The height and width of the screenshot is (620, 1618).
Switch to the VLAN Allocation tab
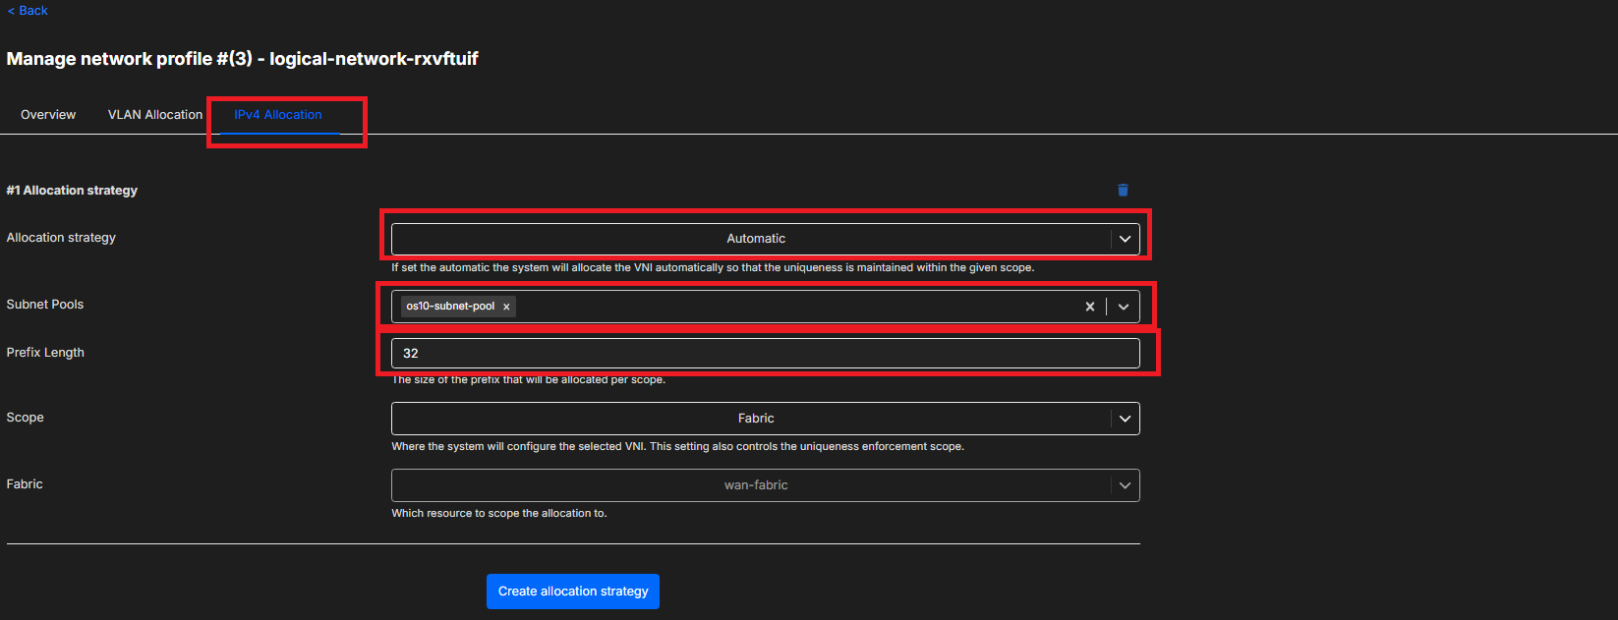click(154, 115)
